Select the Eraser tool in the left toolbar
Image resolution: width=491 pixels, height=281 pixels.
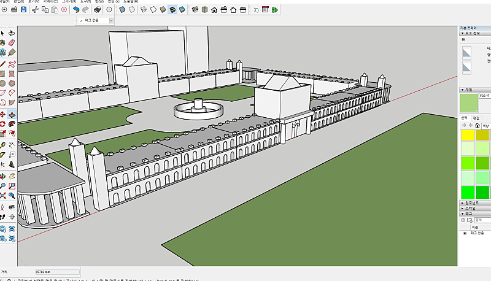12,43
